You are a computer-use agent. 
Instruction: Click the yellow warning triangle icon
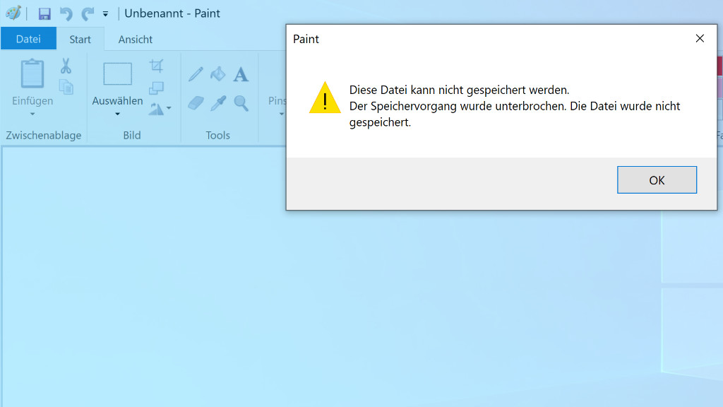pos(325,98)
